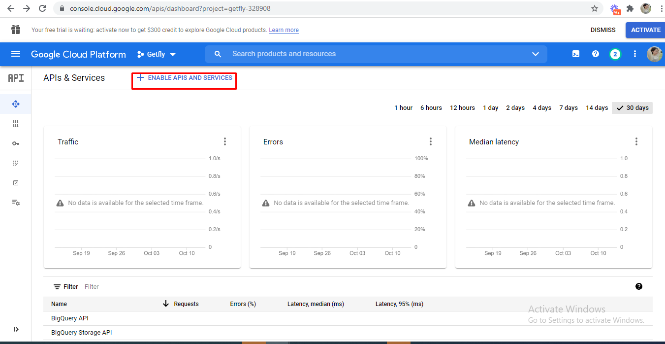
Task: Click the blue ACTIVATE button
Action: pos(645,30)
